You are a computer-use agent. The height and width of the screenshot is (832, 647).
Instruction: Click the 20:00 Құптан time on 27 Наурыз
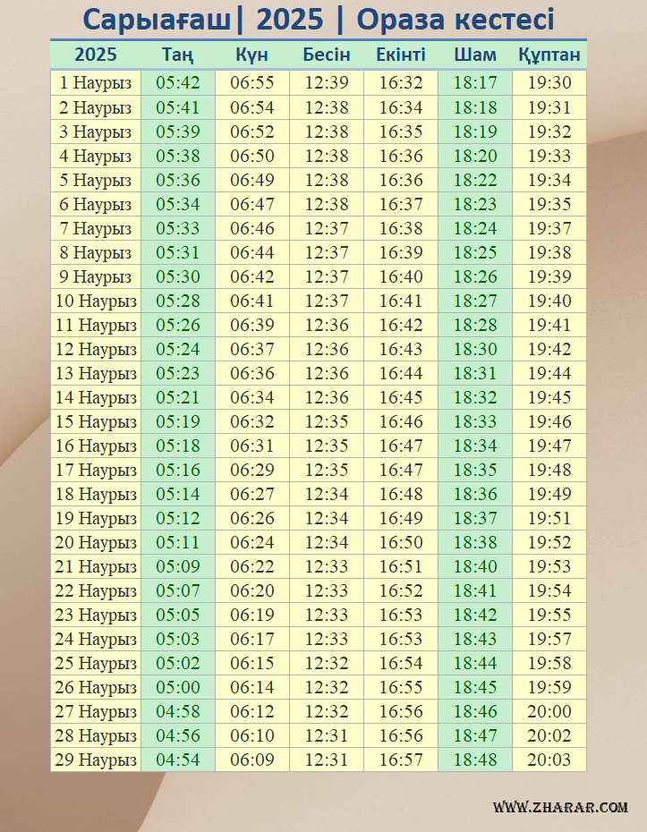(x=549, y=711)
